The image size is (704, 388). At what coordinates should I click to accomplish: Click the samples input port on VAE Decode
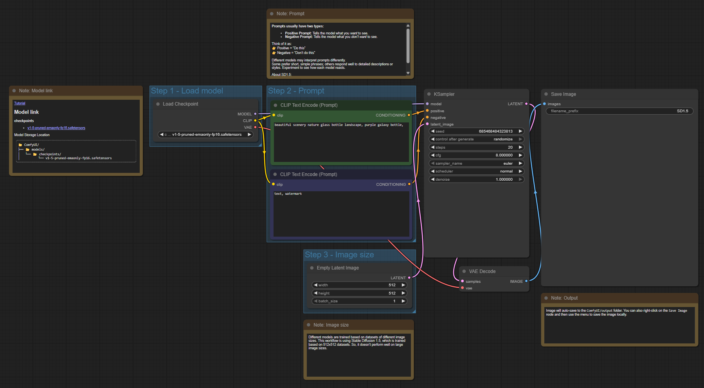463,281
